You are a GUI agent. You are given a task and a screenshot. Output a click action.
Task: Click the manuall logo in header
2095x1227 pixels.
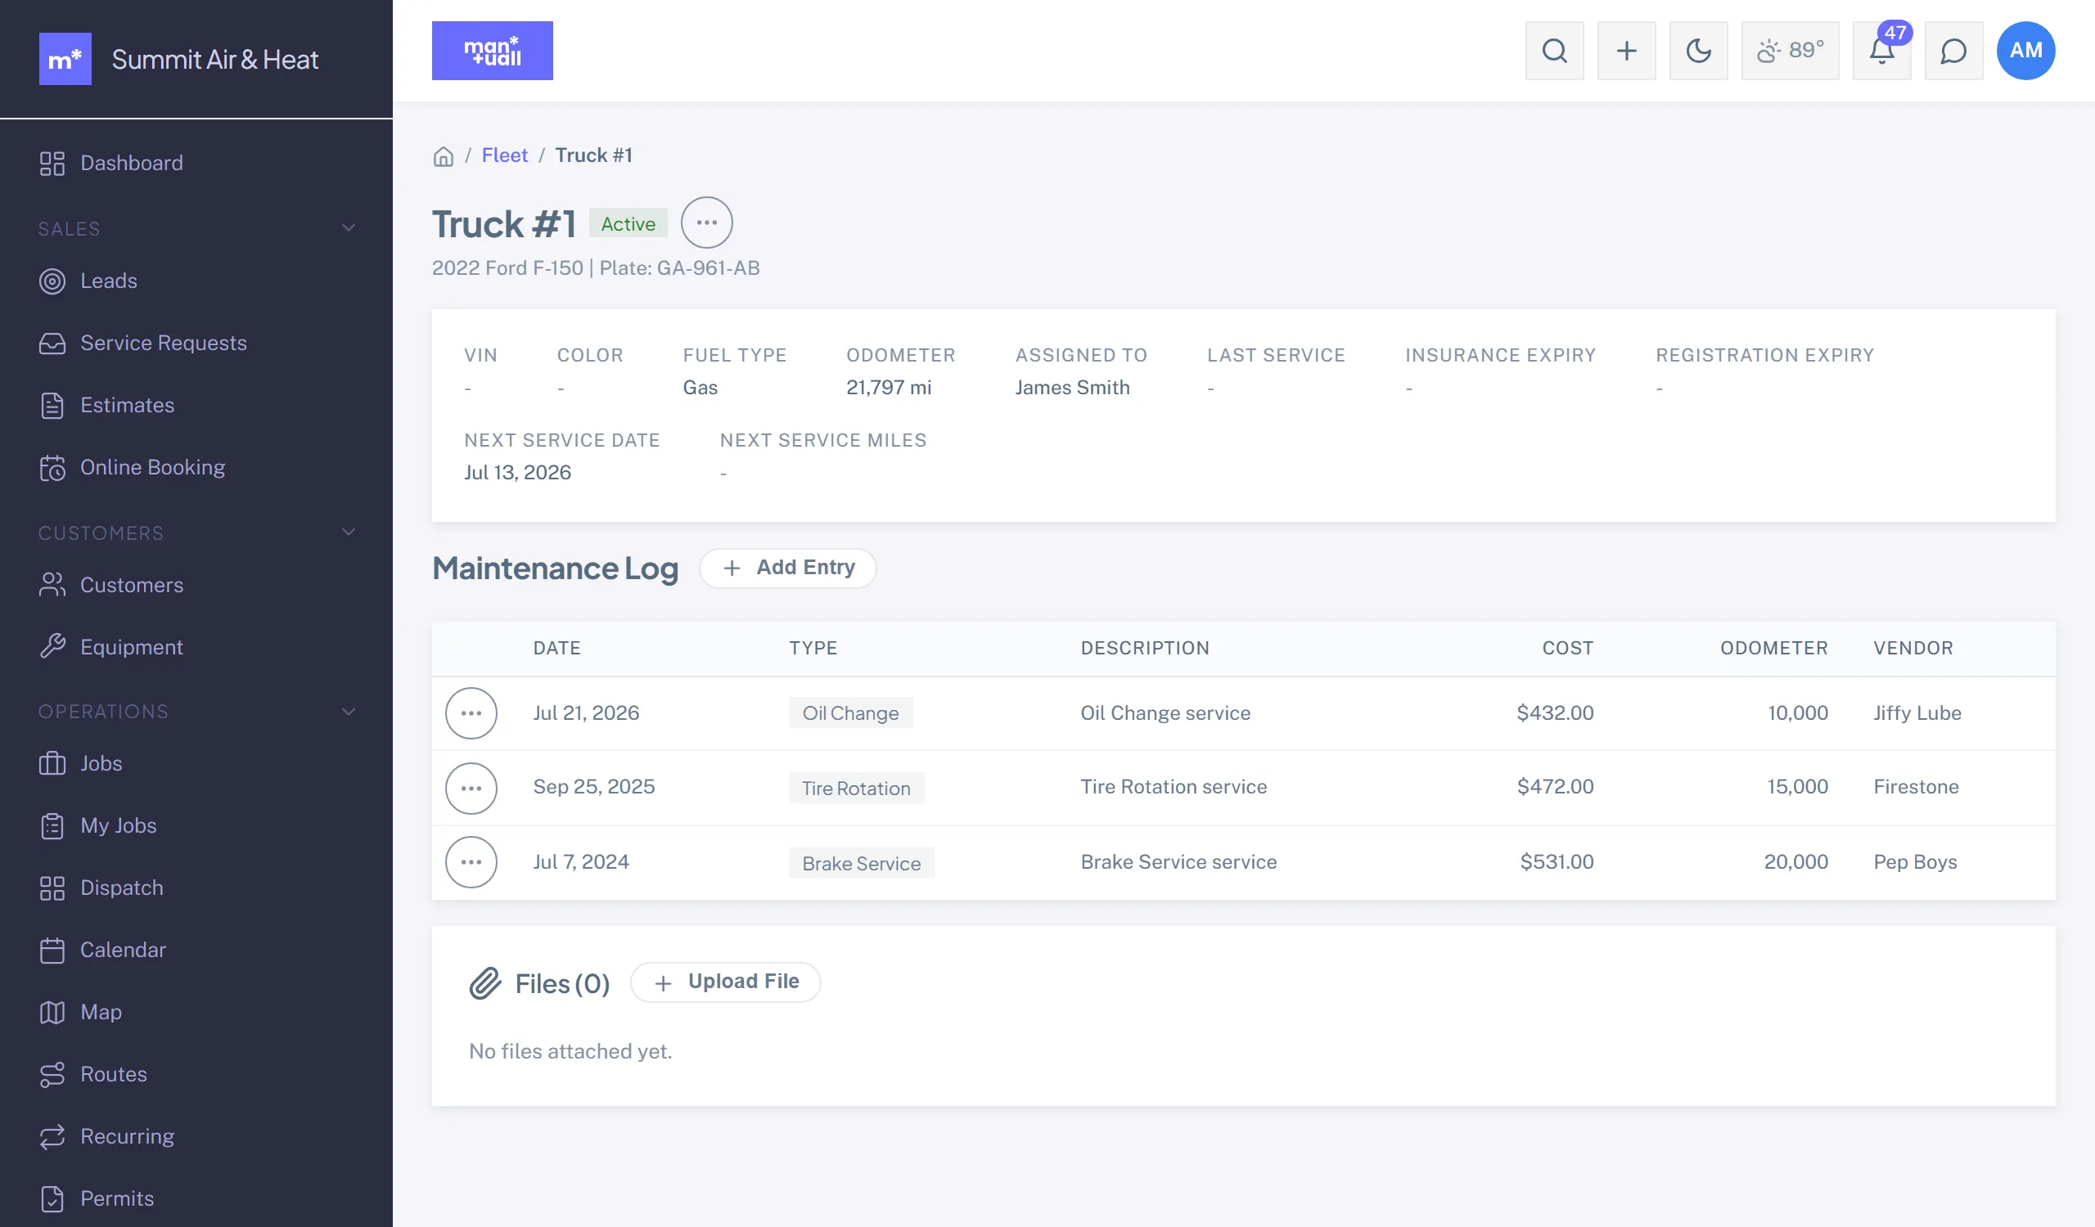(492, 51)
